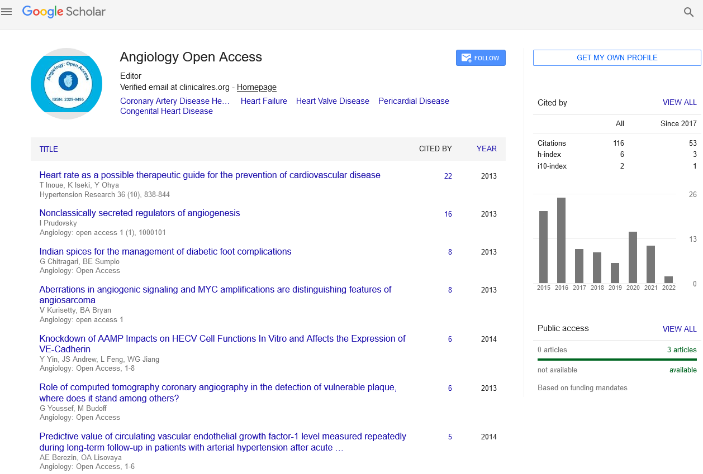Sort publications by Title column header
Viewport: 703px width, 474px height.
[49, 149]
